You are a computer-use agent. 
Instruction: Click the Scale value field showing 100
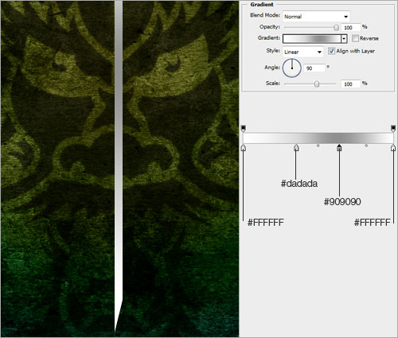[x=351, y=84]
